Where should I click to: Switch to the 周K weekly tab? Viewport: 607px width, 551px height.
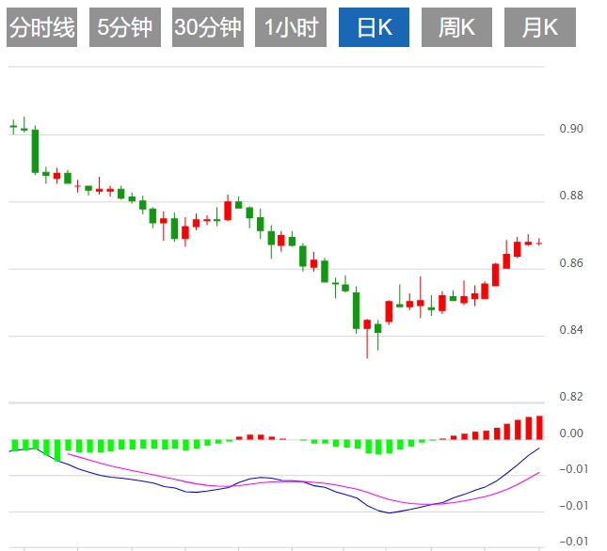pyautogui.click(x=456, y=28)
